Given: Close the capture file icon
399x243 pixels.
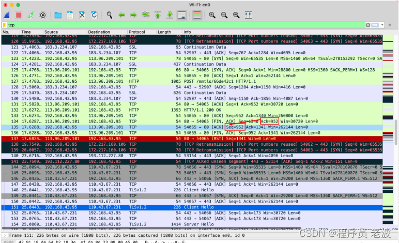Looking at the screenshot, I should click(82, 16).
